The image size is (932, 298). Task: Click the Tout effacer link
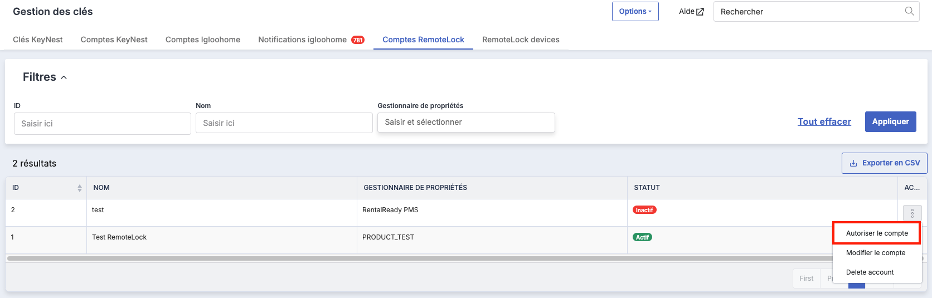point(824,121)
